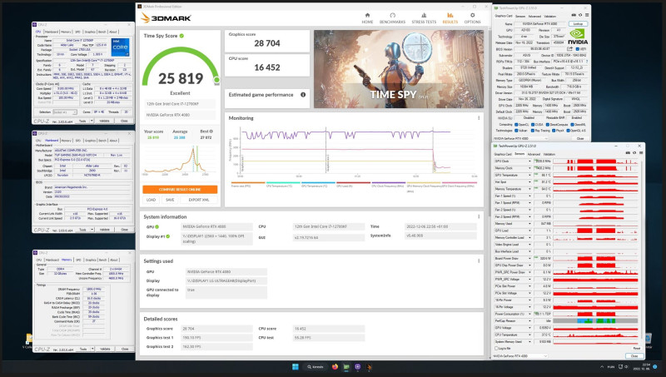The height and width of the screenshot is (377, 666).
Task: Open Tools dropdown arrow in CPU-Z CPU window
Action: (x=92, y=121)
